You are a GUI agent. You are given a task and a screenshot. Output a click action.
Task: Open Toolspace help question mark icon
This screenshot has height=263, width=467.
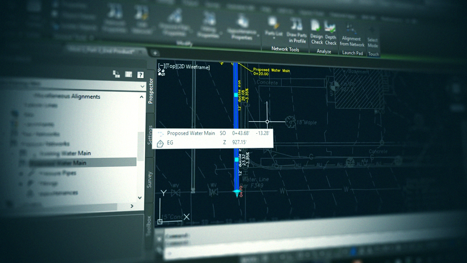click(x=140, y=75)
